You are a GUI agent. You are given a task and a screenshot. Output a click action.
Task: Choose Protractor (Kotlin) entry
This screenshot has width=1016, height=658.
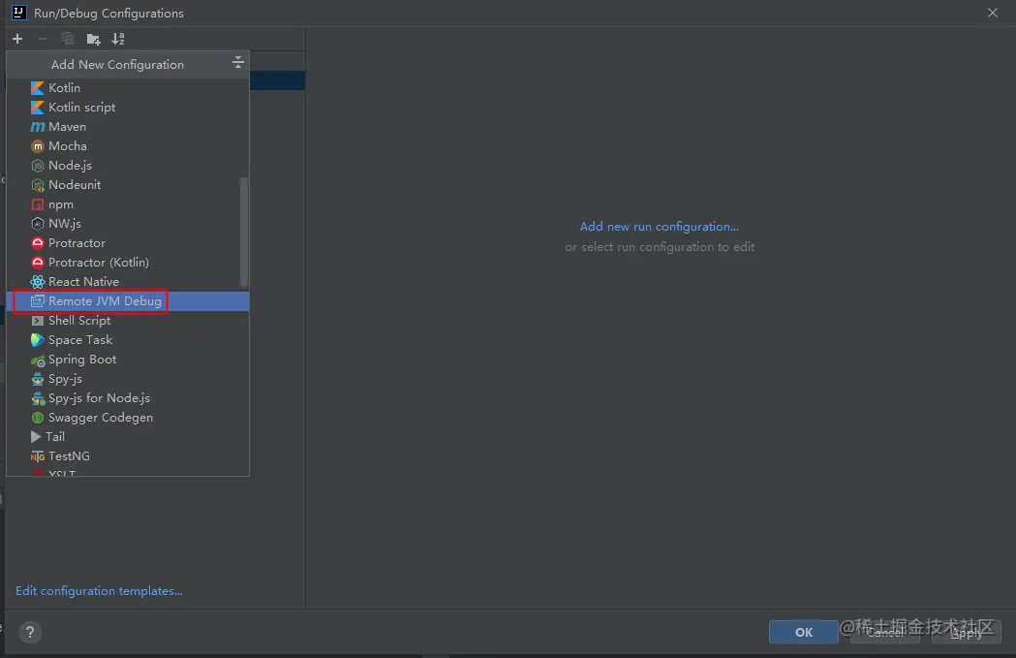(x=128, y=263)
